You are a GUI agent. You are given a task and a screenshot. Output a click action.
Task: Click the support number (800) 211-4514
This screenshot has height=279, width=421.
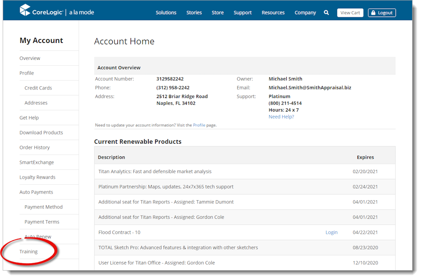(x=285, y=103)
